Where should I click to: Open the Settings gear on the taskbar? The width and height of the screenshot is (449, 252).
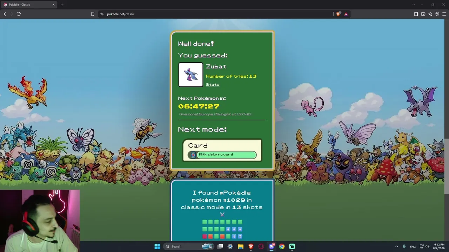pyautogui.click(x=230, y=246)
